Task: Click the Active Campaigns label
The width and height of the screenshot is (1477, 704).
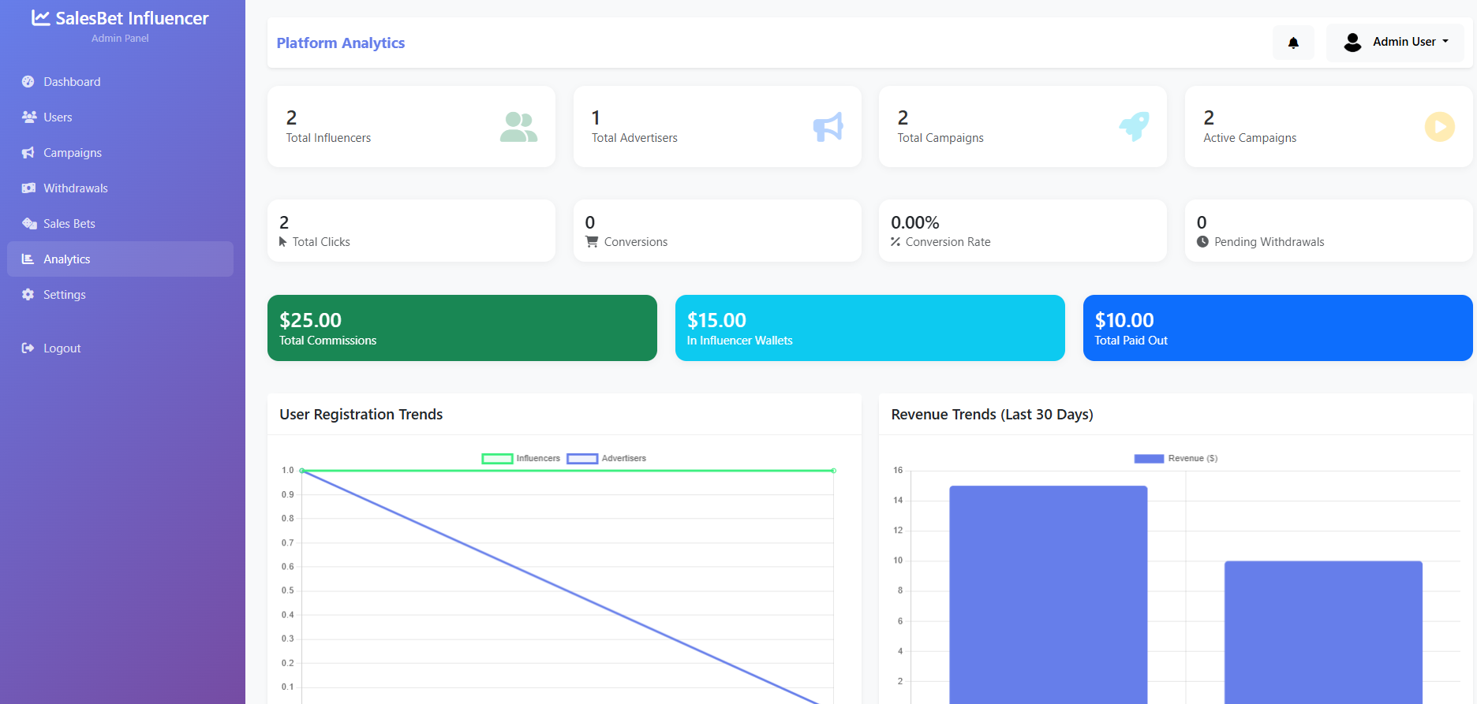Action: click(x=1250, y=138)
